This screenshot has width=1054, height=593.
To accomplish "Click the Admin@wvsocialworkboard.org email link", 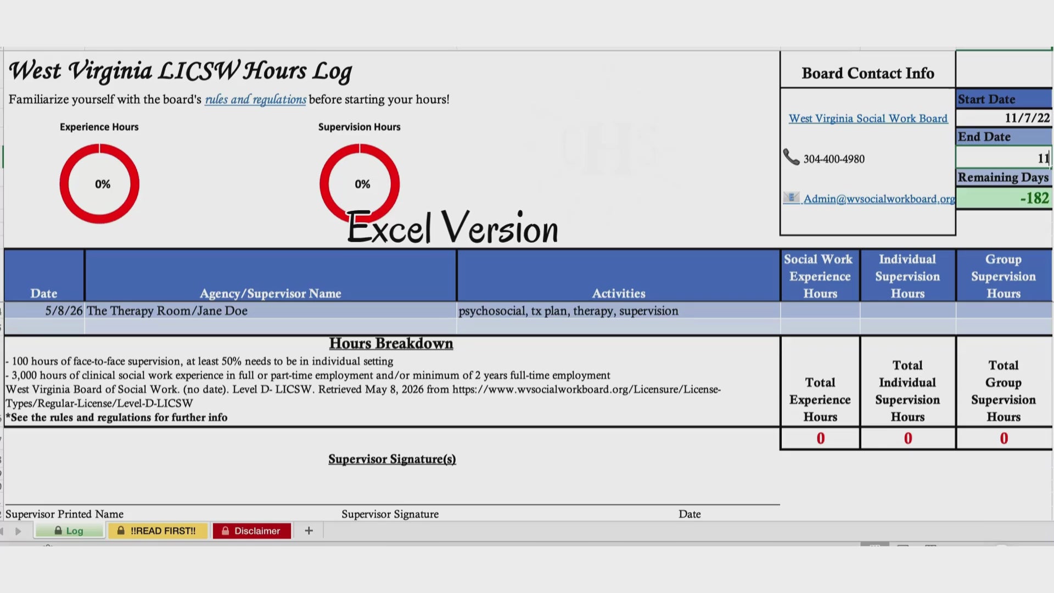I will (879, 199).
